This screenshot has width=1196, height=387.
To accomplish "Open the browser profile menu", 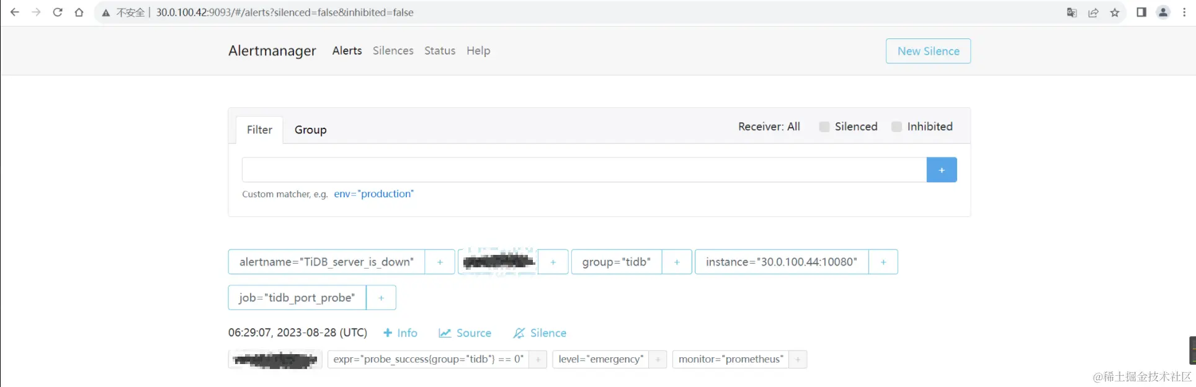I will tap(1163, 12).
